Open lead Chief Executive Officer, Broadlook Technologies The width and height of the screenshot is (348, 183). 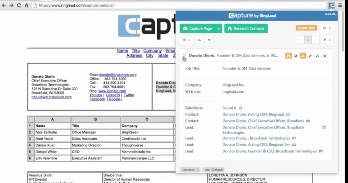click(263, 130)
